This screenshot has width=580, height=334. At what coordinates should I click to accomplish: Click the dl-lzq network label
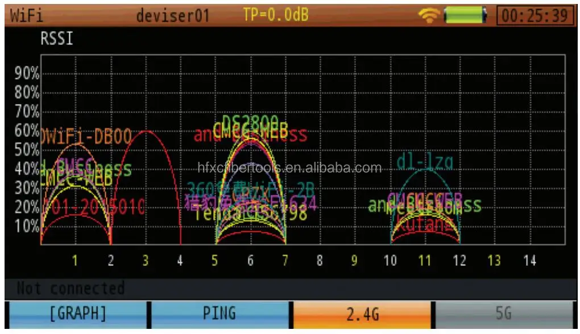click(425, 162)
